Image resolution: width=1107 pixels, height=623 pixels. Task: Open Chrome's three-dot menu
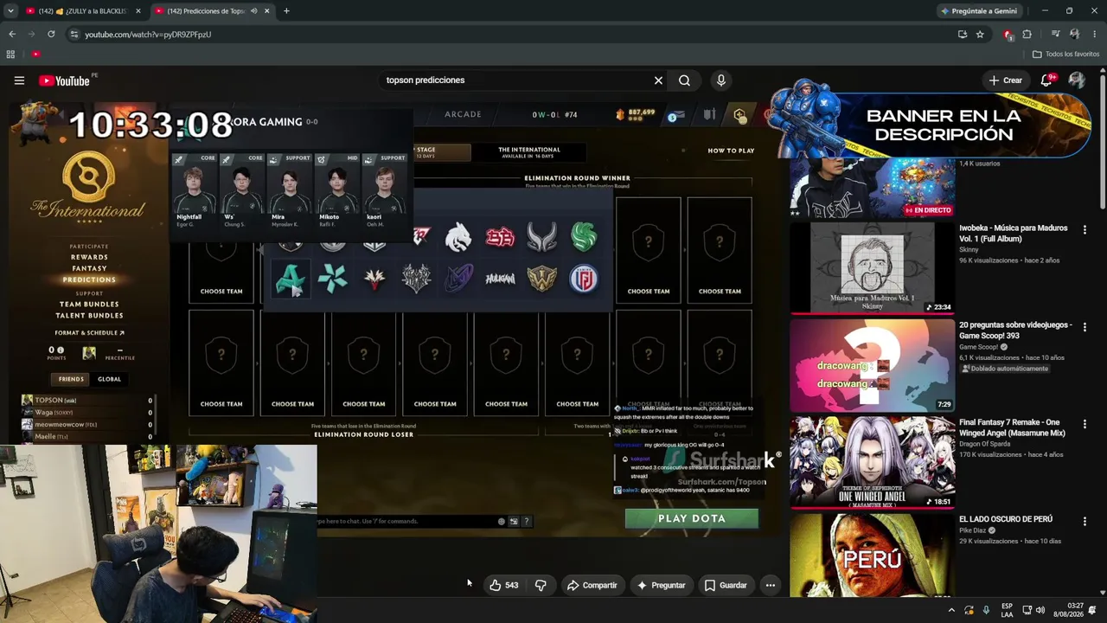point(1094,34)
